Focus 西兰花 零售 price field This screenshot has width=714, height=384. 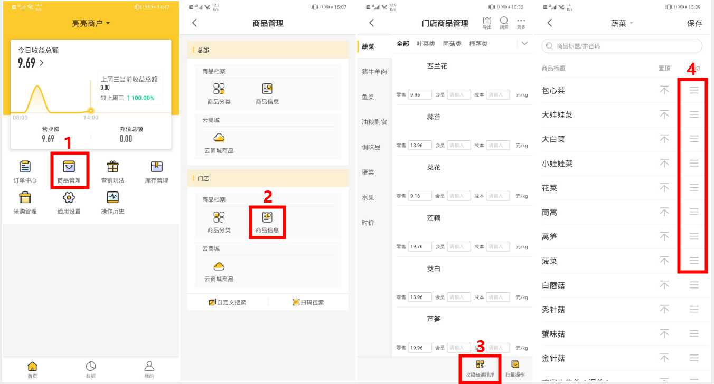click(x=420, y=94)
